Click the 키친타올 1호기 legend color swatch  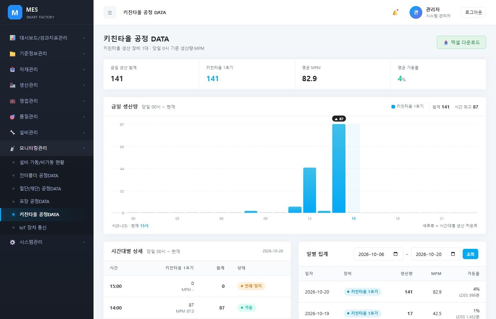point(393,107)
